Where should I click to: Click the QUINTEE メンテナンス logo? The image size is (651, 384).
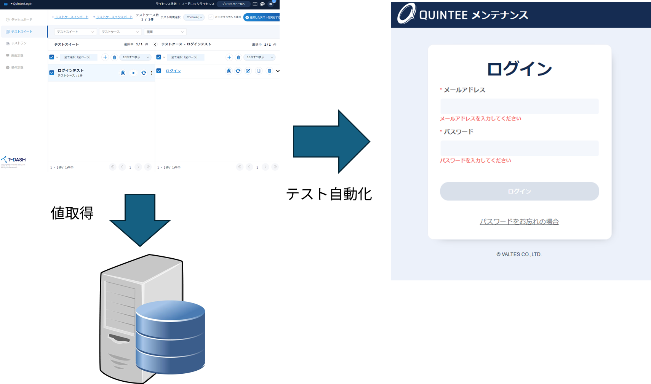tap(463, 14)
